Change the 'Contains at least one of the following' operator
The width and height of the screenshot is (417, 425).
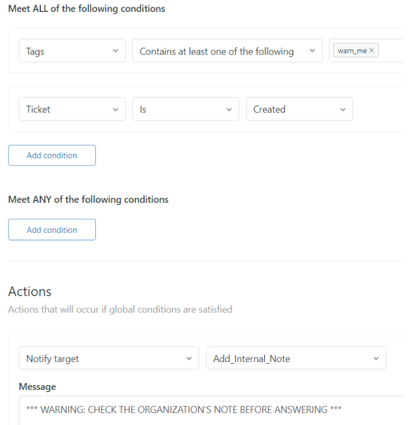221,51
